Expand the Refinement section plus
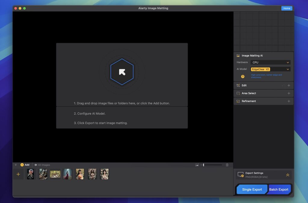308x203 pixels. pyautogui.click(x=288, y=101)
